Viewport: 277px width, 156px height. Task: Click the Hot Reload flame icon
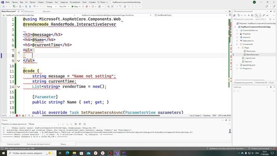87,6
